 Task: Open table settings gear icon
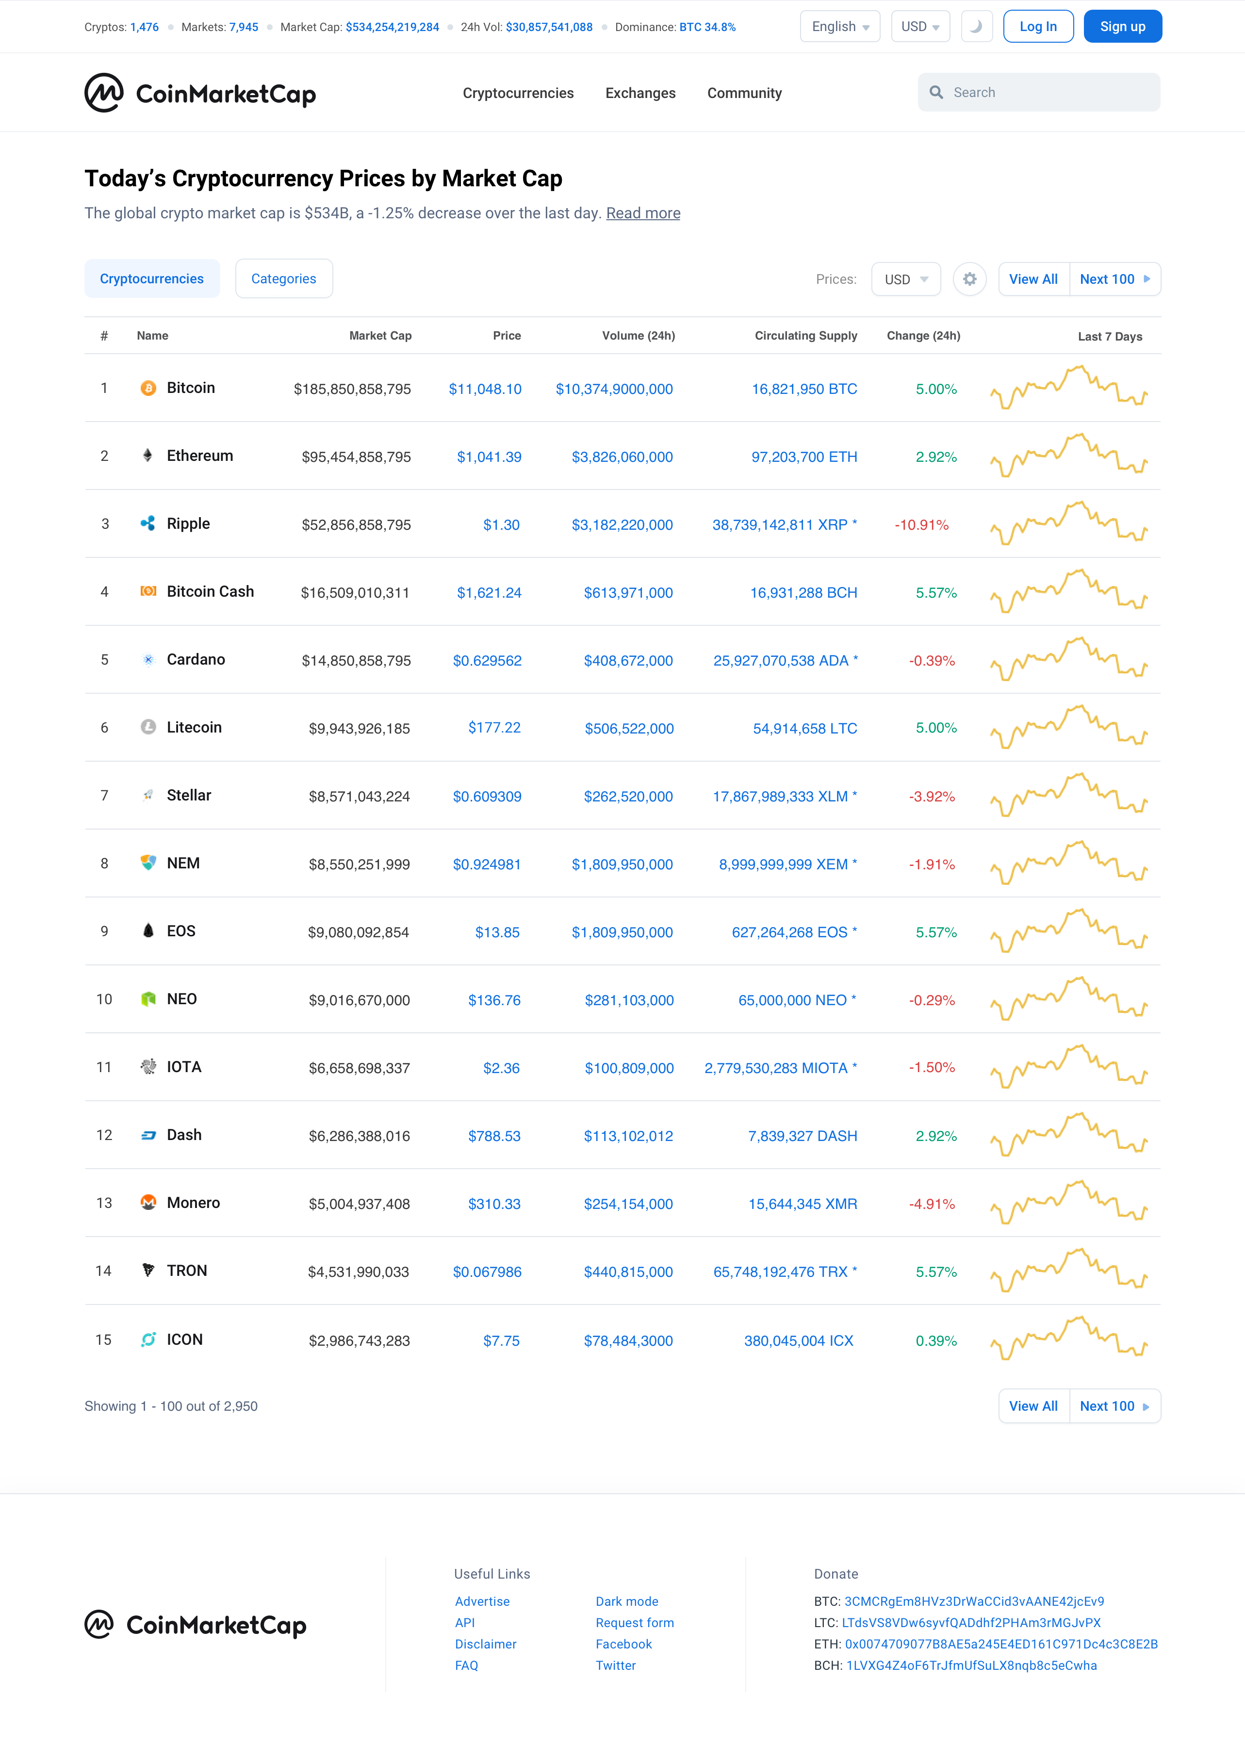[969, 279]
